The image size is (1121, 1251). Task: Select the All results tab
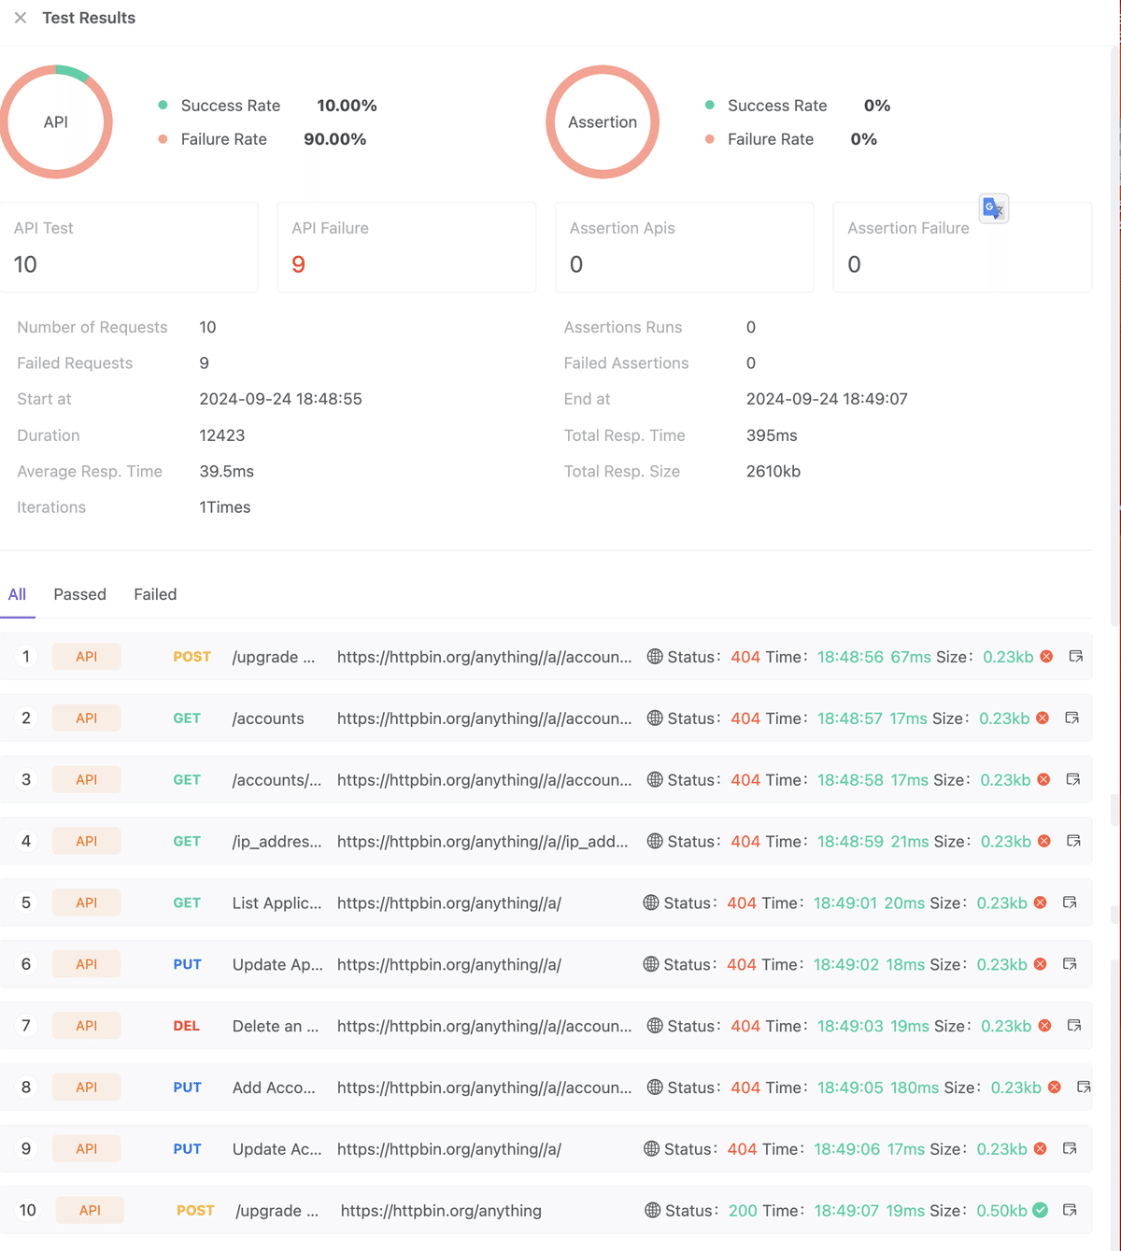pos(17,594)
